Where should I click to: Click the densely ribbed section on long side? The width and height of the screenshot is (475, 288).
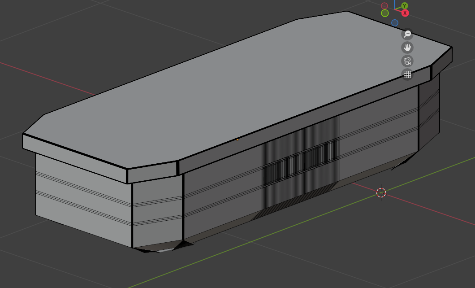click(x=300, y=161)
